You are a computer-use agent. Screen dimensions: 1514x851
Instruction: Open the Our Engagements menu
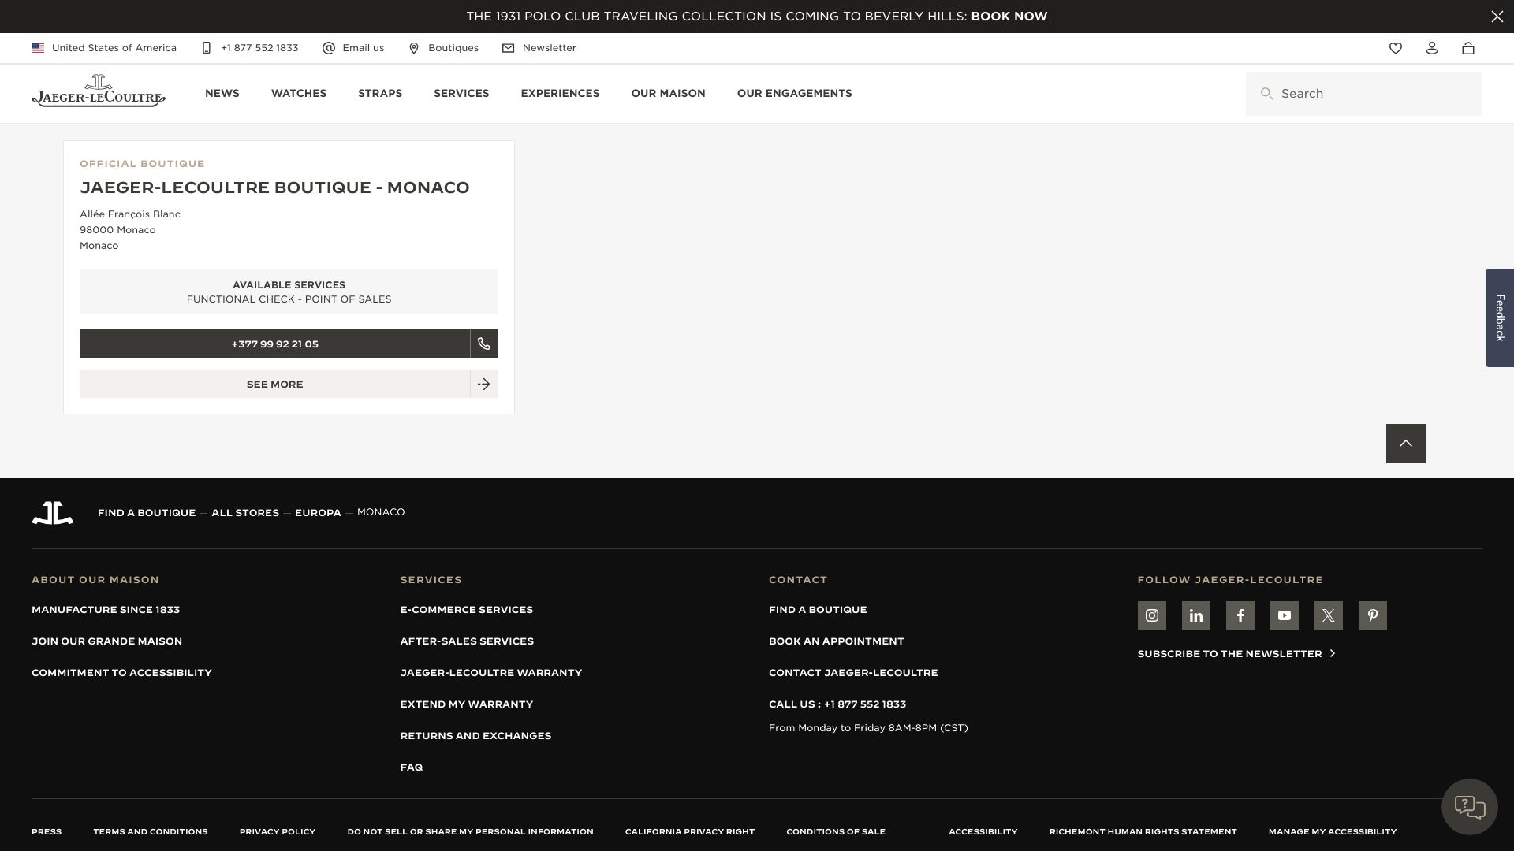click(x=795, y=93)
